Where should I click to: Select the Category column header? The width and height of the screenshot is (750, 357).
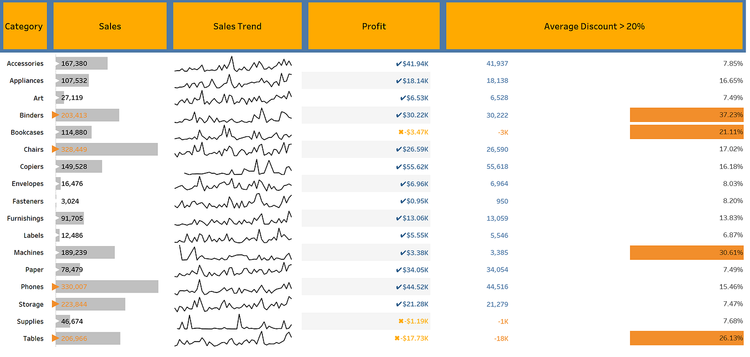pyautogui.click(x=24, y=25)
